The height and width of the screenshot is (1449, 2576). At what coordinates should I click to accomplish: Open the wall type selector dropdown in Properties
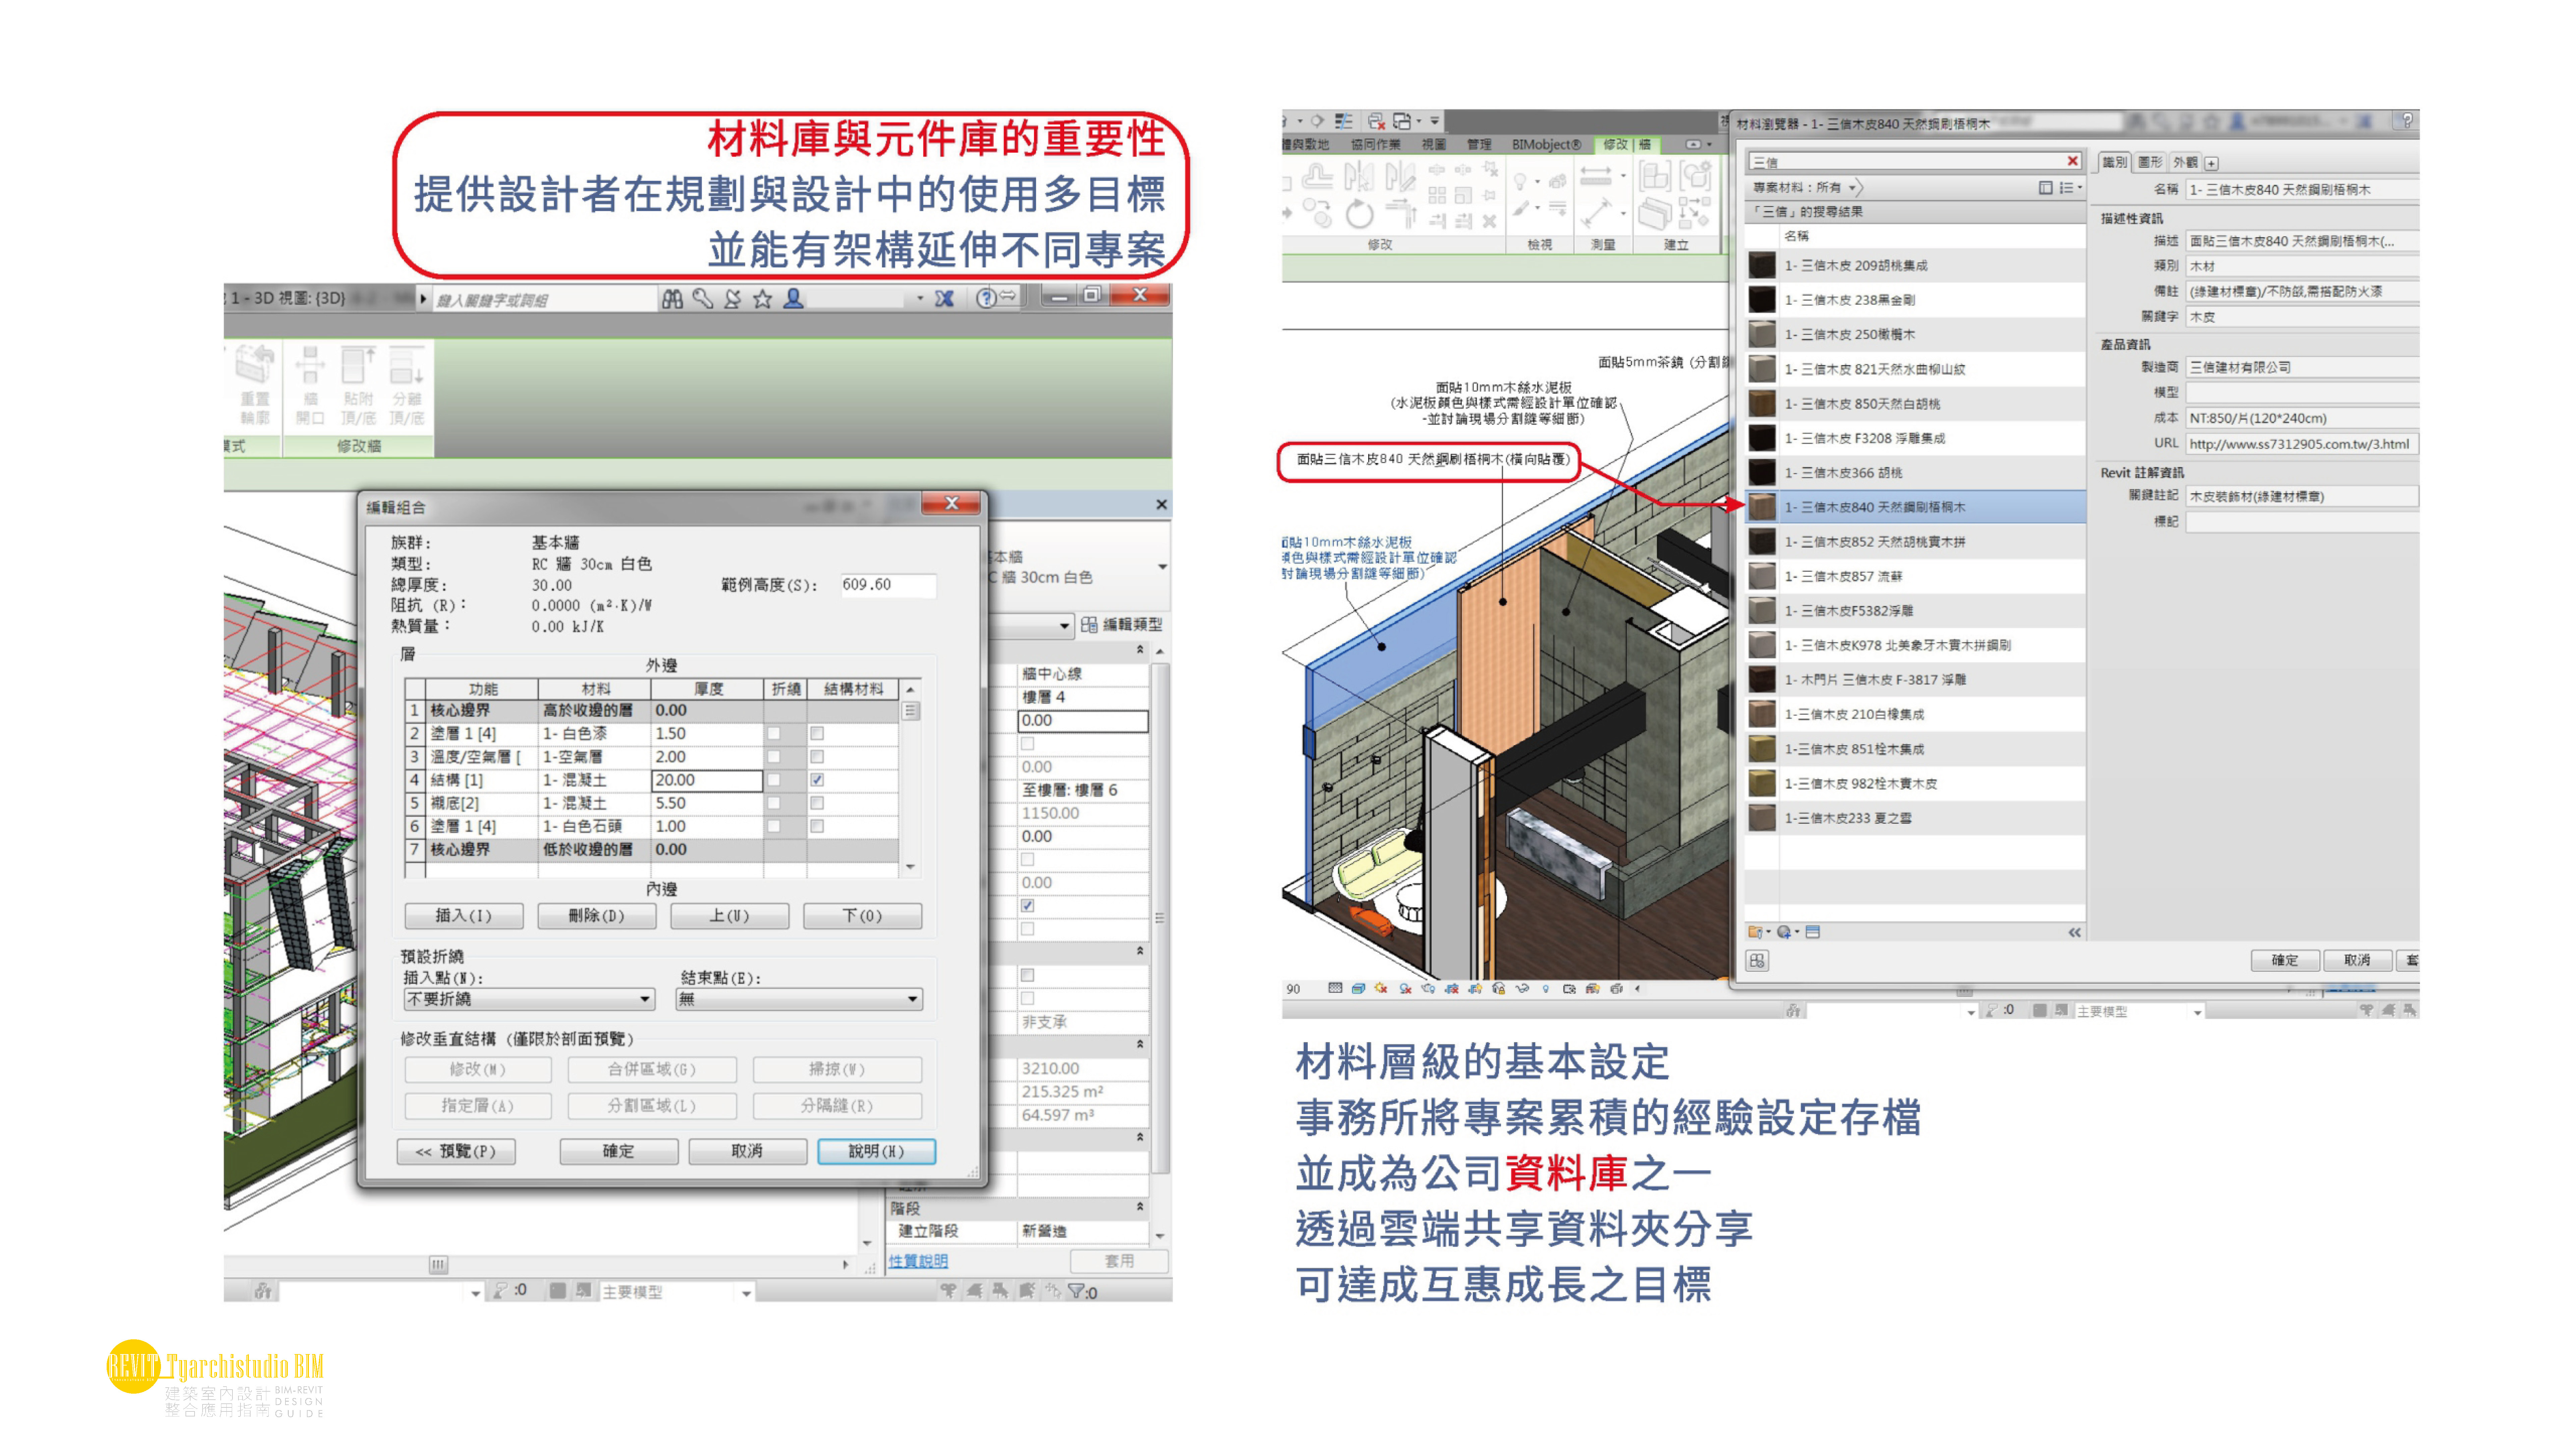[x=1162, y=567]
